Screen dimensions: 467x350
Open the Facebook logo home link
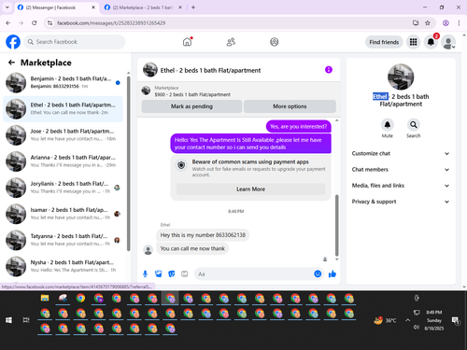13,42
